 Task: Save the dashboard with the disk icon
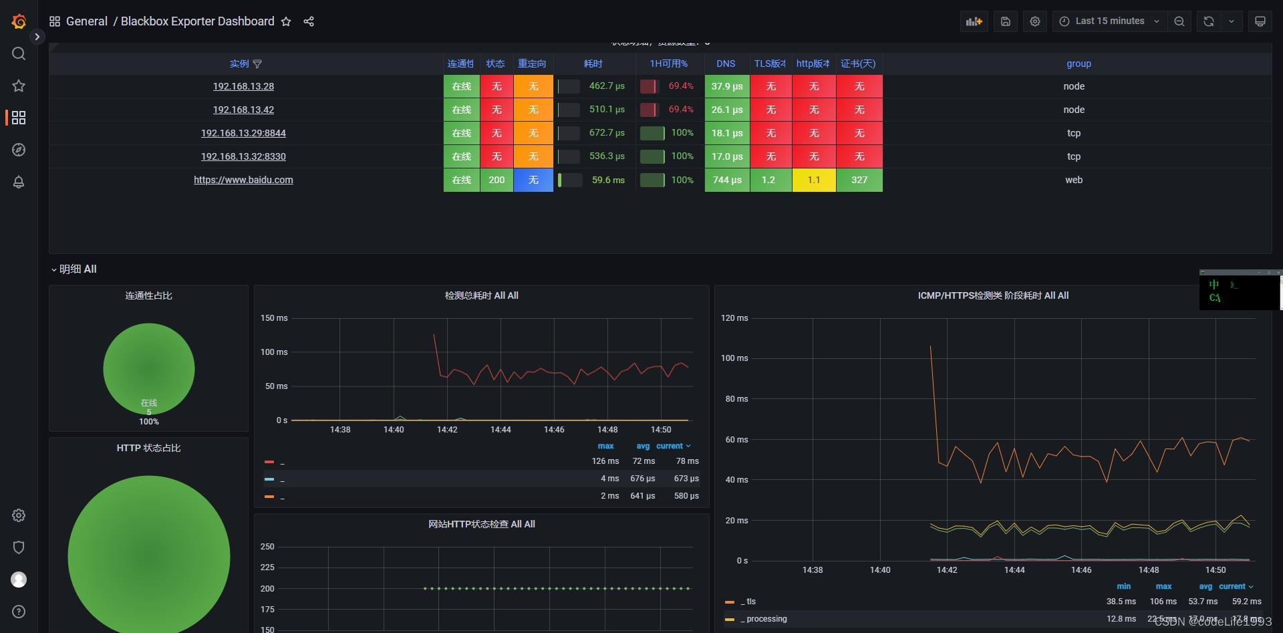tap(1006, 21)
